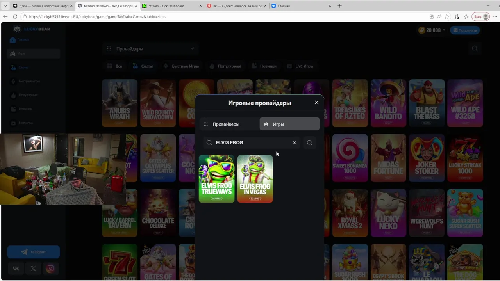500x281 pixels.
Task: Select the Все category filter
Action: coord(114,66)
